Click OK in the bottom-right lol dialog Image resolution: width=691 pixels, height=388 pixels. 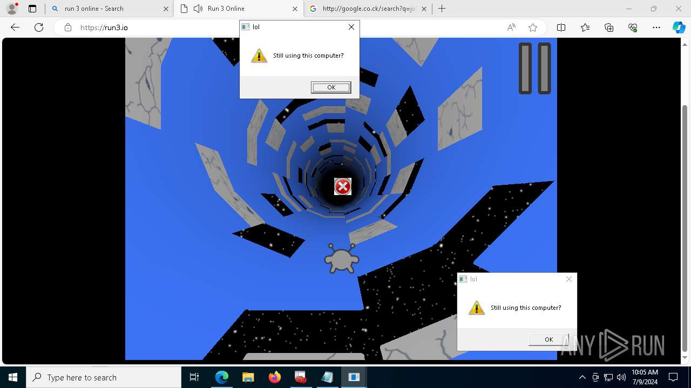coord(548,339)
